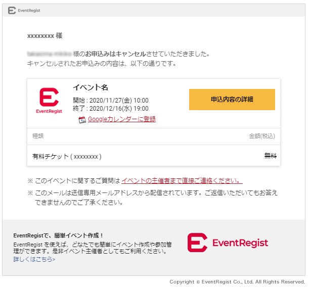
Task: Click the 申込内容の詳細 button
Action: (x=232, y=100)
